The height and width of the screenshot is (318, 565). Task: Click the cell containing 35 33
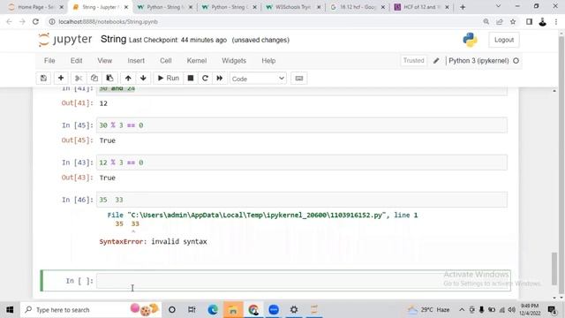[x=302, y=200]
